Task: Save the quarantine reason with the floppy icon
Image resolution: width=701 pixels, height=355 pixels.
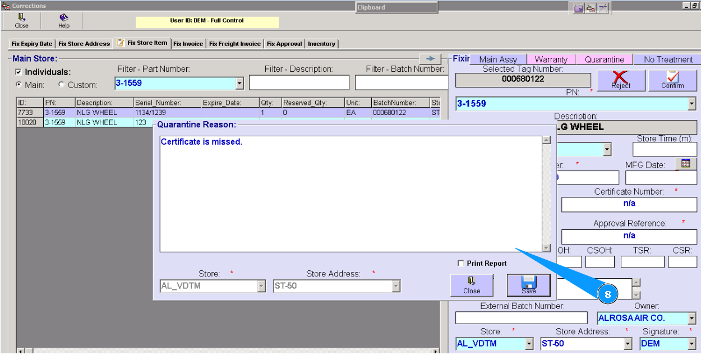Action: pos(528,283)
